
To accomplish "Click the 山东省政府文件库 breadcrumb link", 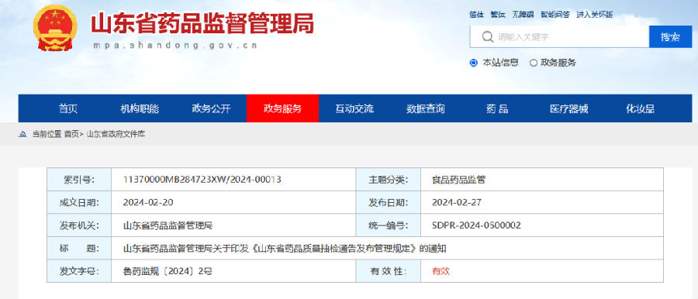I will 116,134.
